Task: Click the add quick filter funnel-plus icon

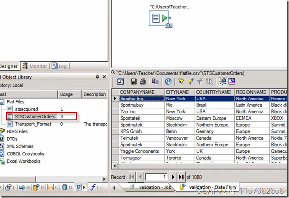Action: (190, 81)
